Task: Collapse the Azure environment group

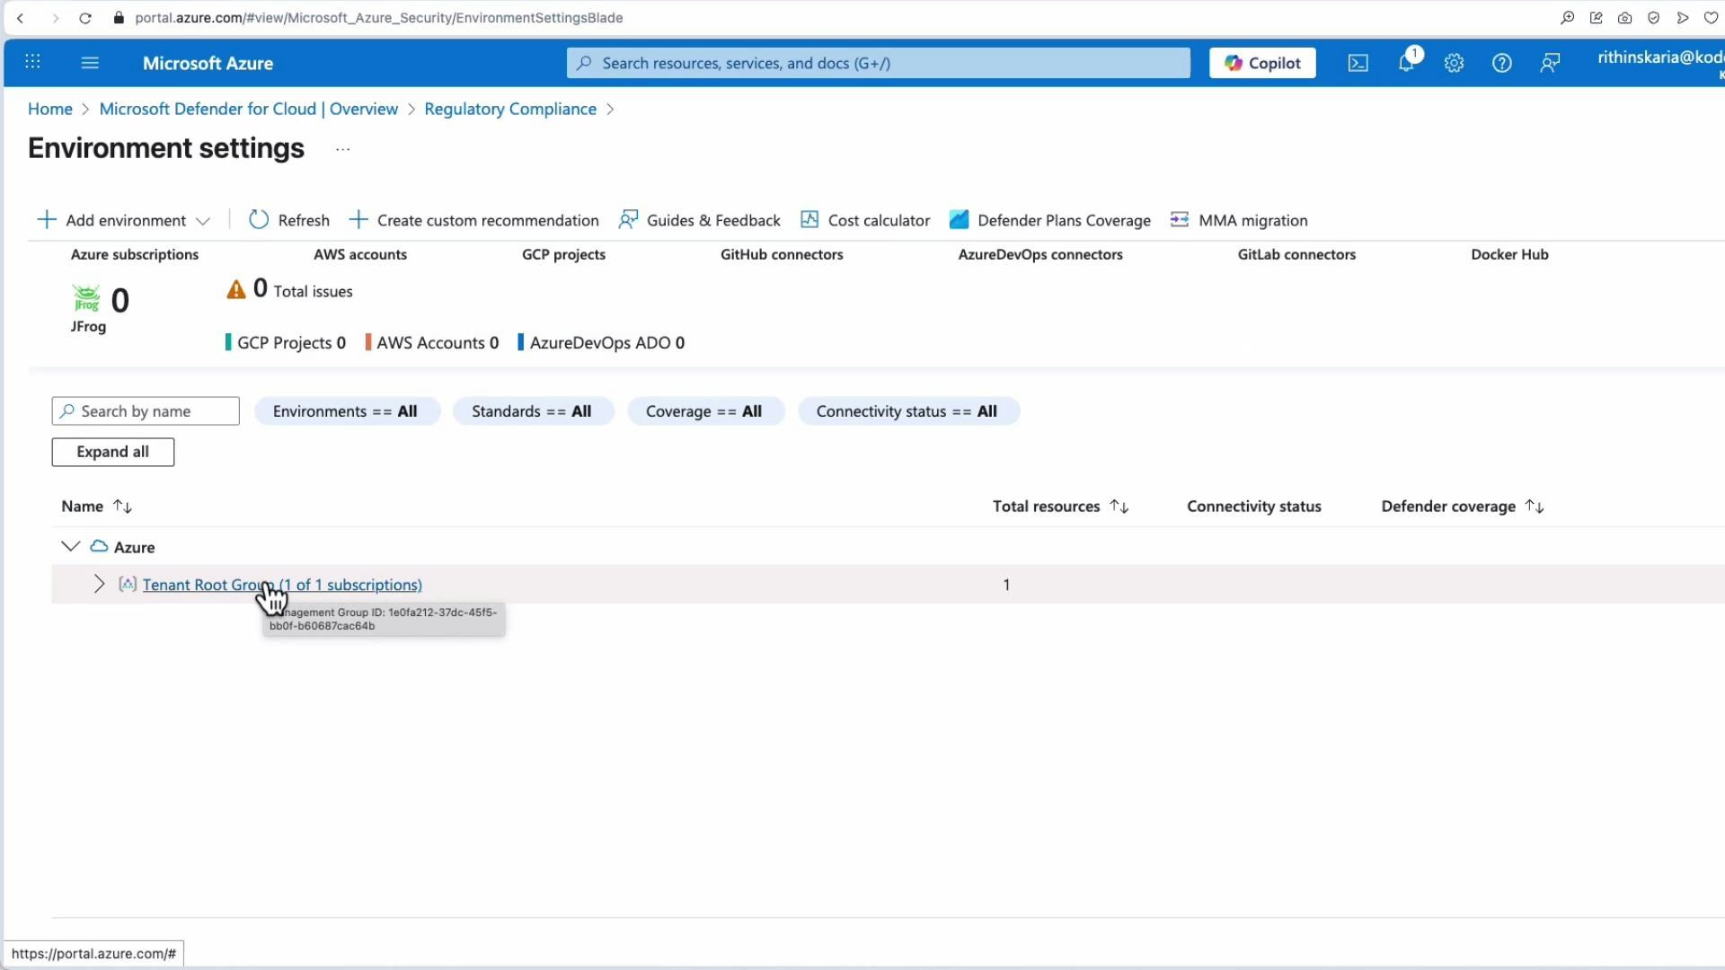Action: coord(71,546)
